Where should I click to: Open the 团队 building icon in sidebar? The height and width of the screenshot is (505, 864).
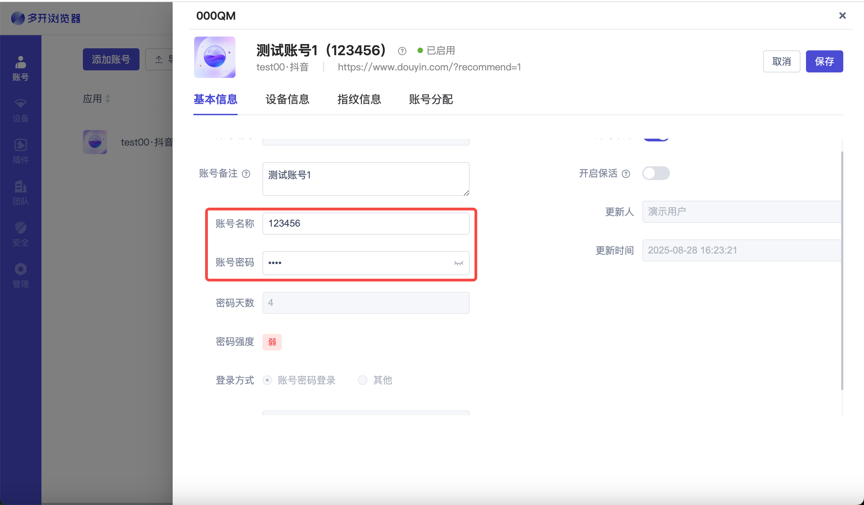tap(20, 187)
